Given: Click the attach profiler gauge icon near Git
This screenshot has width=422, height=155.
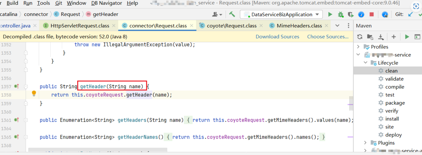Looking at the screenshot, I should click(385, 15).
